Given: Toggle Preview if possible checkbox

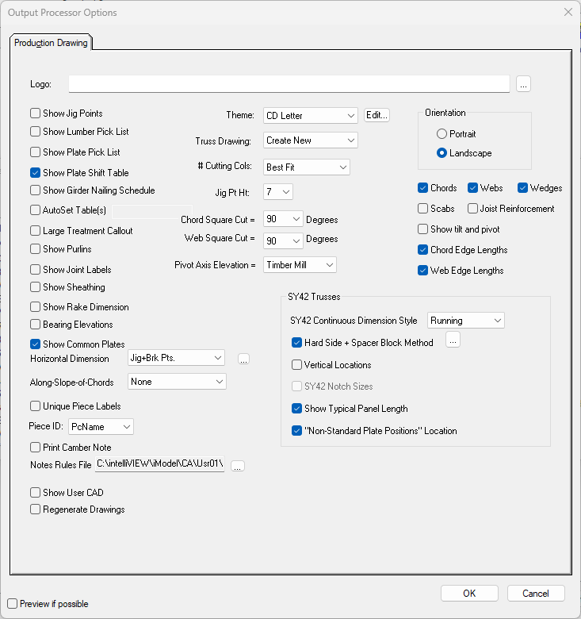Looking at the screenshot, I should (x=12, y=604).
